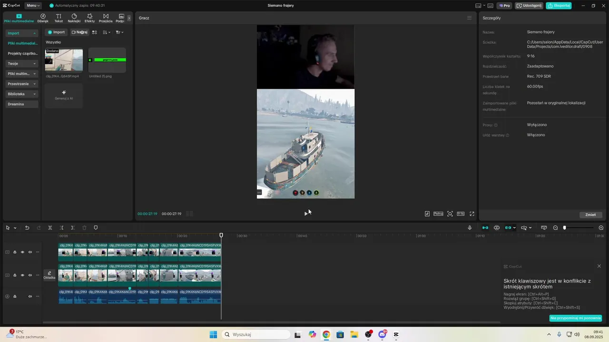
Task: Click the Pełna quality button
Action: (438, 214)
